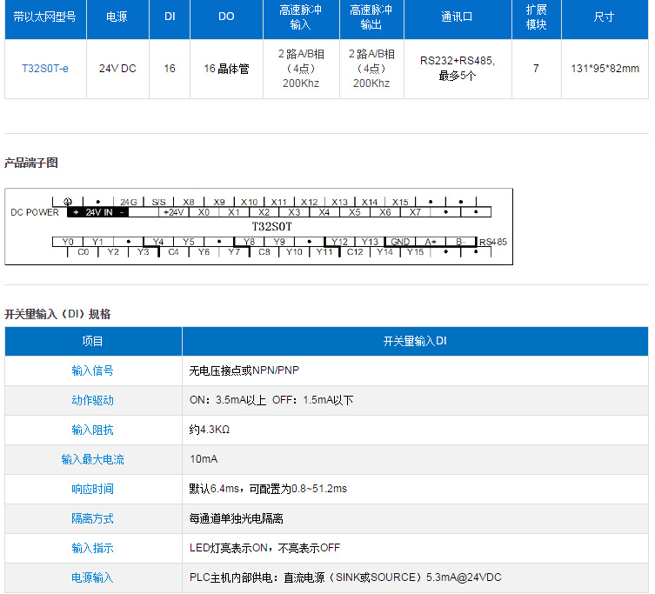Select the 24V DC power cell
Viewport: 655px width, 594px height.
click(117, 69)
